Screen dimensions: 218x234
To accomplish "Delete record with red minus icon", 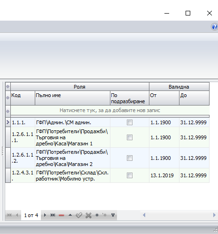I will point(62,215).
